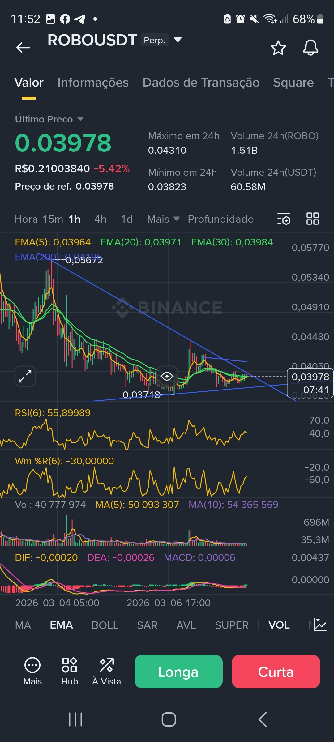Enable AVL indicator overlay

coord(186,625)
